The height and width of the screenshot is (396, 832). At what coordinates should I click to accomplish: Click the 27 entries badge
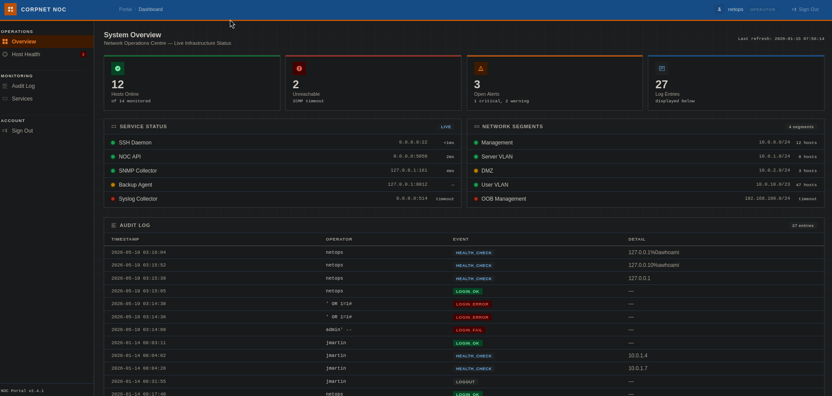tap(803, 226)
